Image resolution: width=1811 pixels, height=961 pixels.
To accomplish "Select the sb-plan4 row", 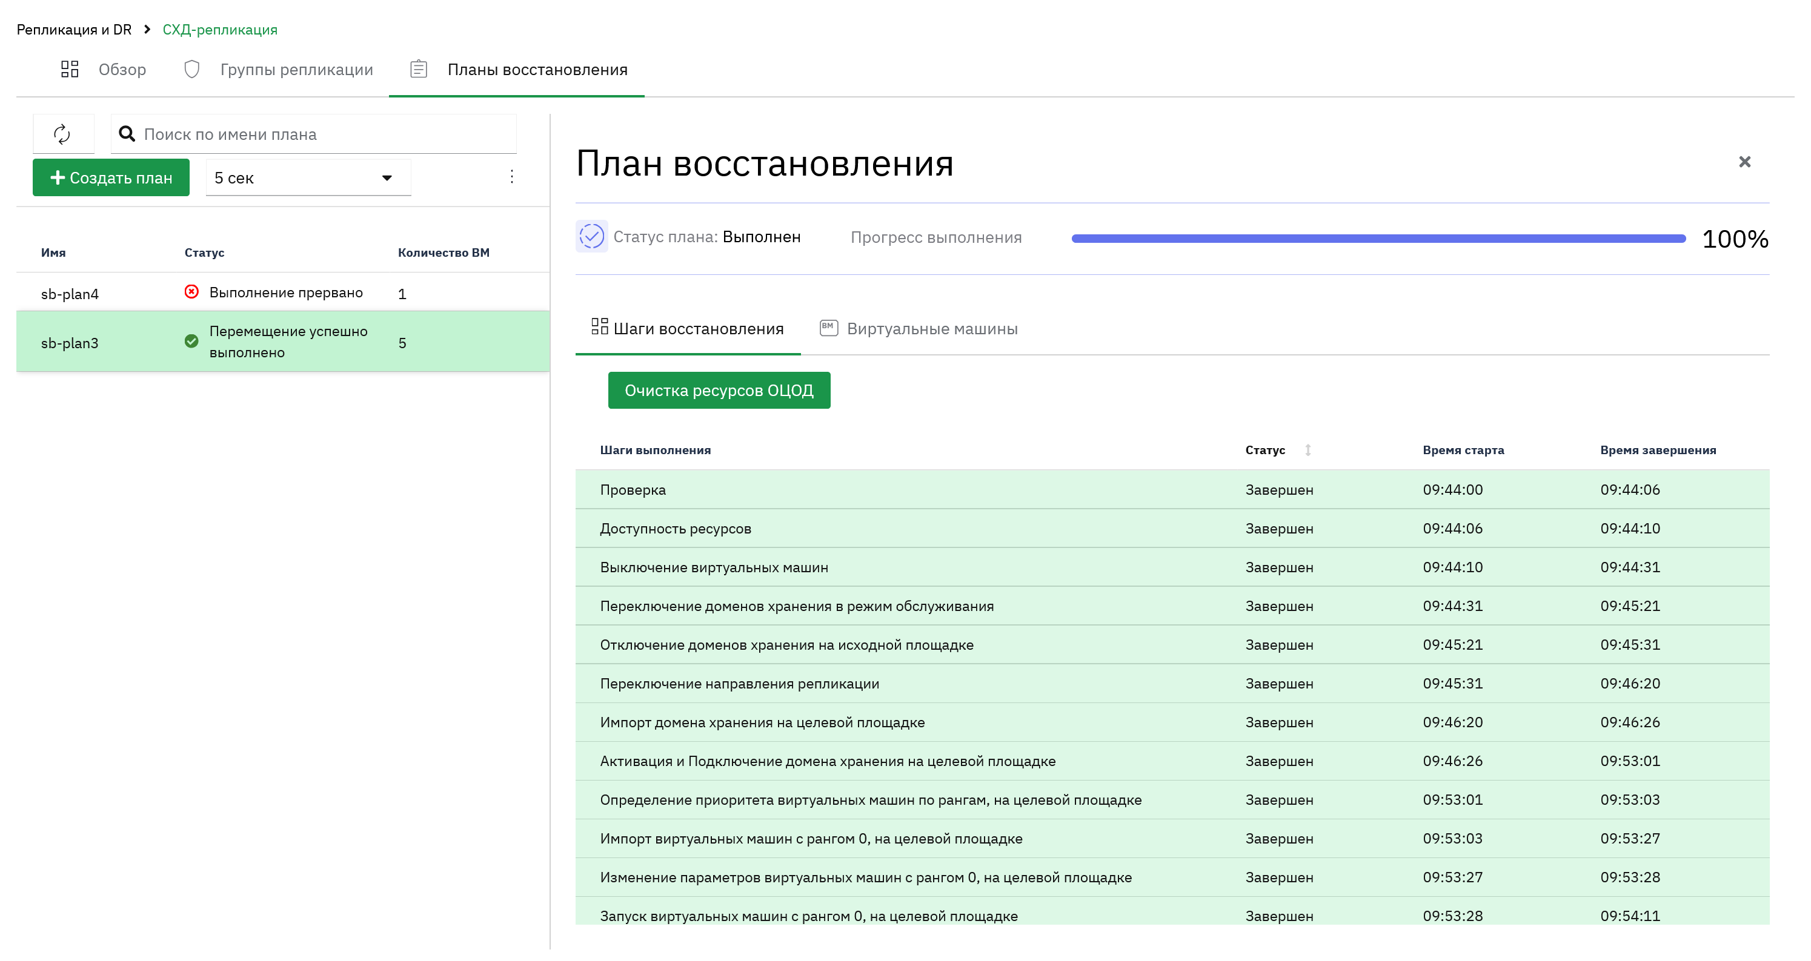I will (282, 293).
